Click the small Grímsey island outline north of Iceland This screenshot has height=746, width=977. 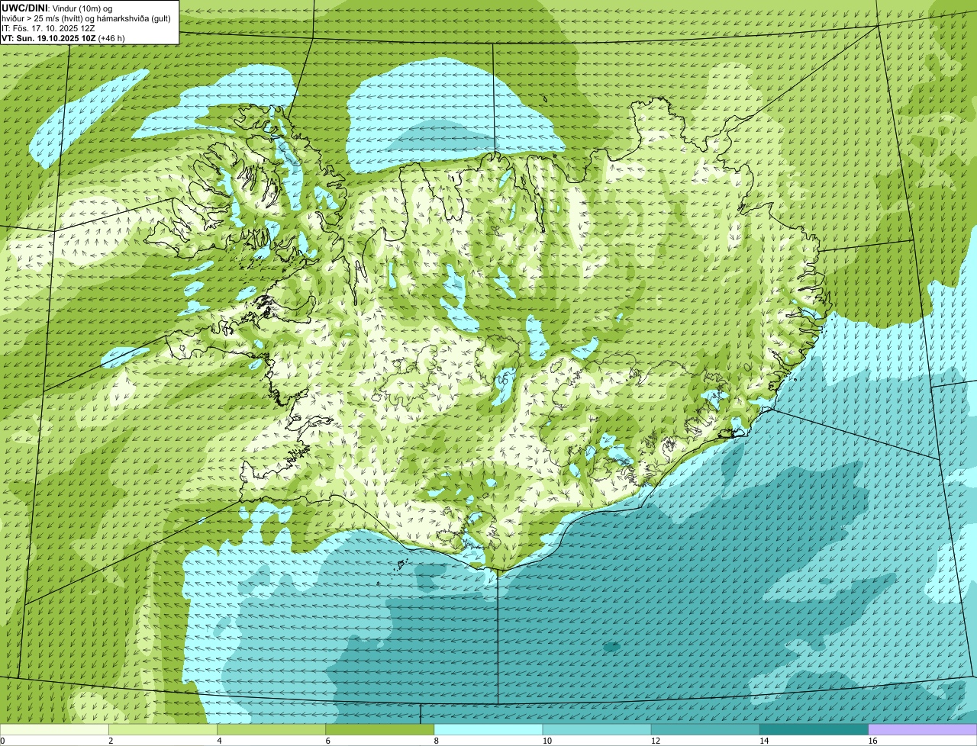click(547, 98)
